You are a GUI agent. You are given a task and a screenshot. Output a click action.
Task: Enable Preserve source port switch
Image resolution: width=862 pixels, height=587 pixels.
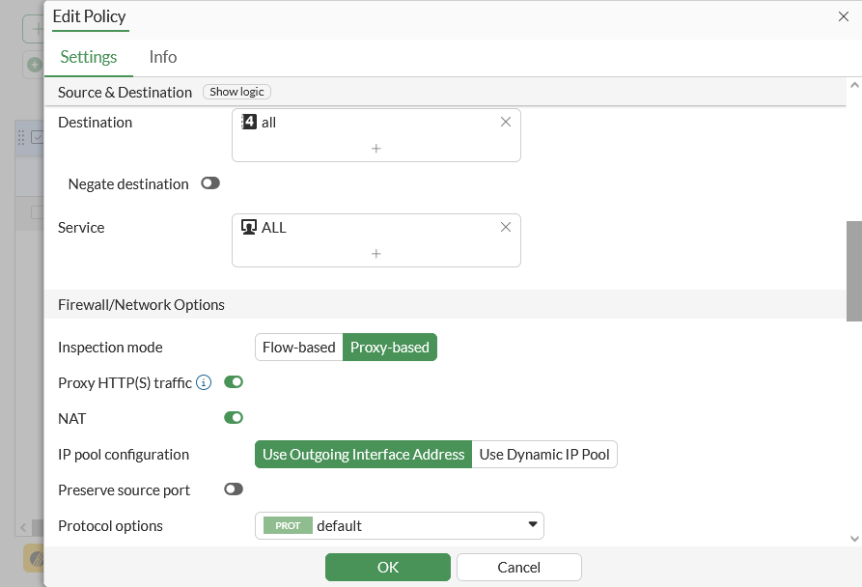tap(234, 489)
